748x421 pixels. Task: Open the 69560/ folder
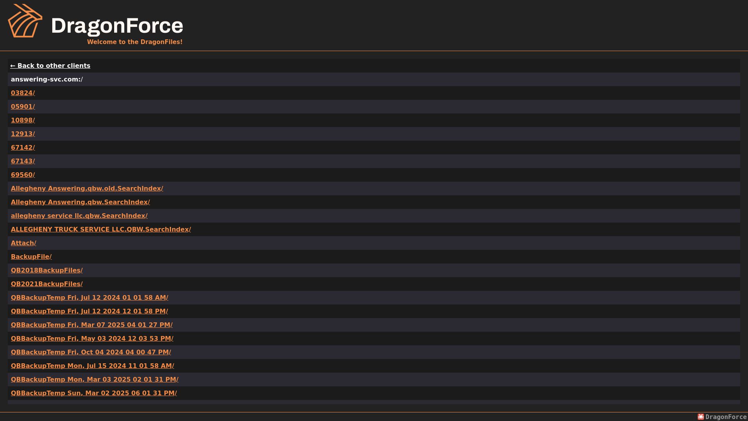point(23,175)
